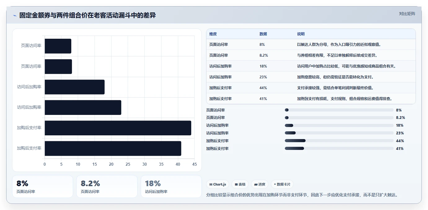Click the 维度 column header
The height and width of the screenshot is (210, 428).
(213, 34)
